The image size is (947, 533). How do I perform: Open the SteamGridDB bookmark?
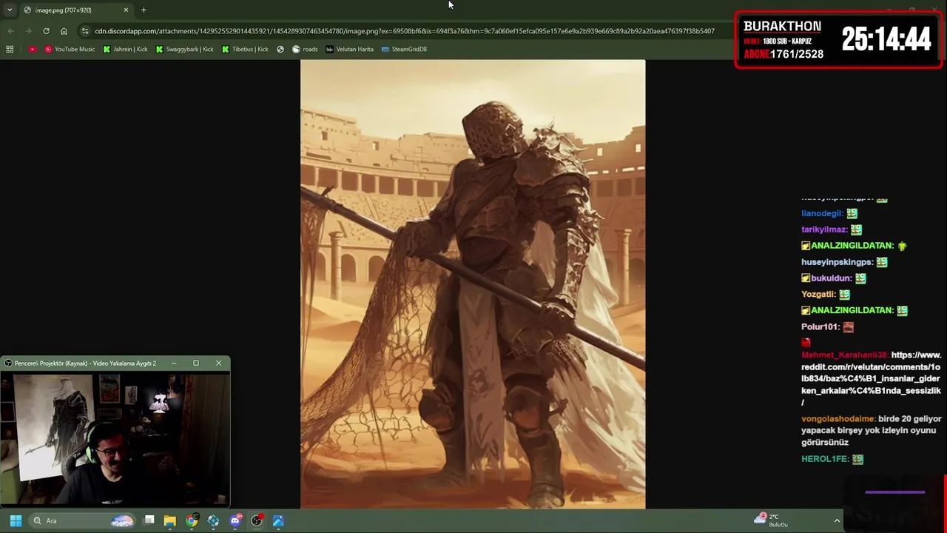click(404, 49)
